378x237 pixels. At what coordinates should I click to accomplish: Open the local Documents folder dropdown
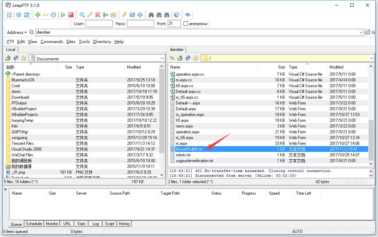(162, 58)
